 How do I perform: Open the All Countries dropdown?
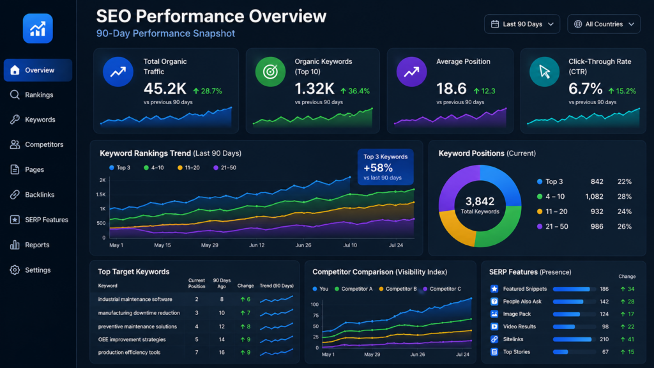tap(604, 24)
